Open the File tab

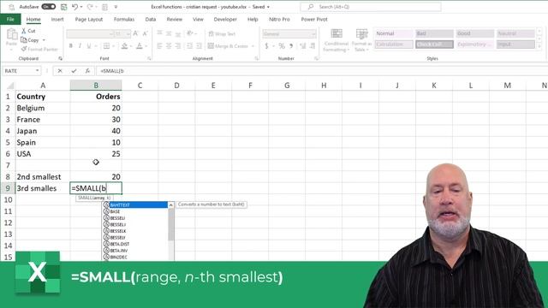(x=10, y=19)
